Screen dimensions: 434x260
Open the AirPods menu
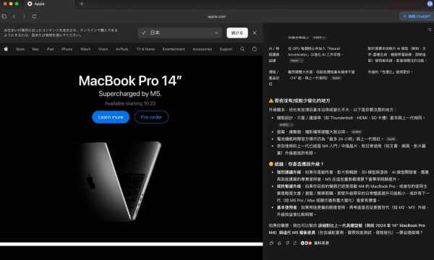[x=122, y=49]
